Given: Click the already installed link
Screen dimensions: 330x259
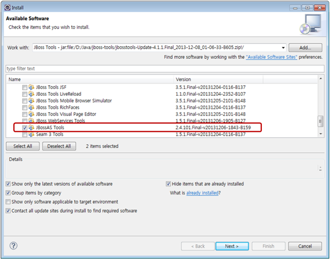Looking at the screenshot, I should tap(202, 193).
